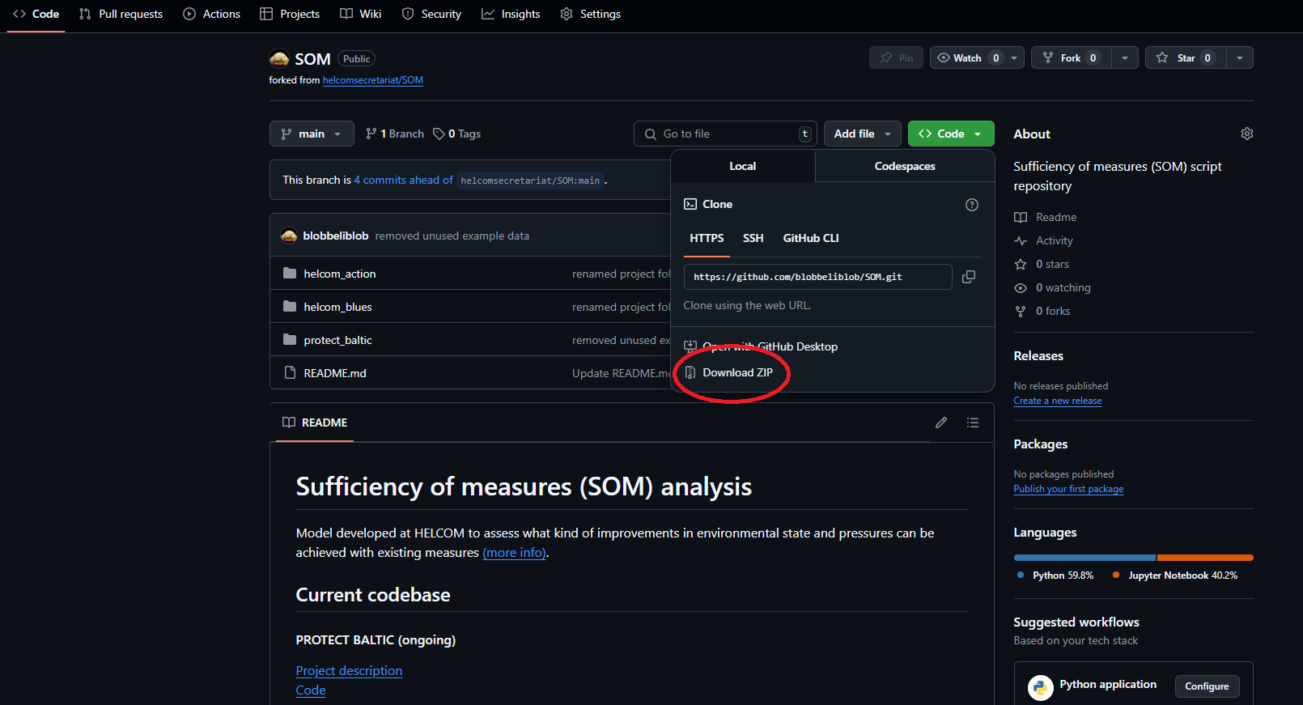Viewport: 1303px width, 705px height.
Task: Open the removed unused example data commit message
Action: 452,236
